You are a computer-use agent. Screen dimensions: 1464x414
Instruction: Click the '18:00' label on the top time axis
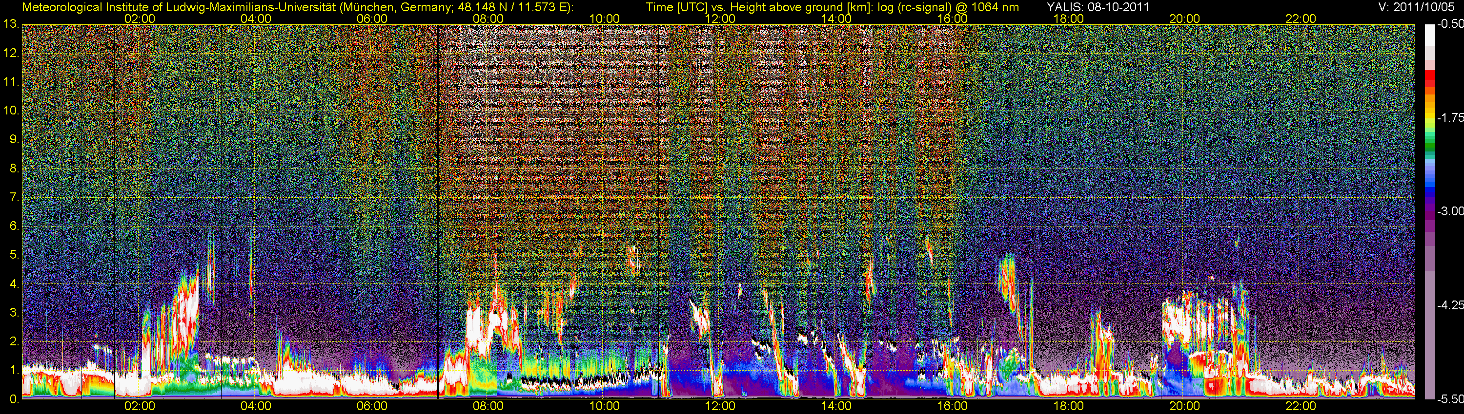coord(1068,19)
